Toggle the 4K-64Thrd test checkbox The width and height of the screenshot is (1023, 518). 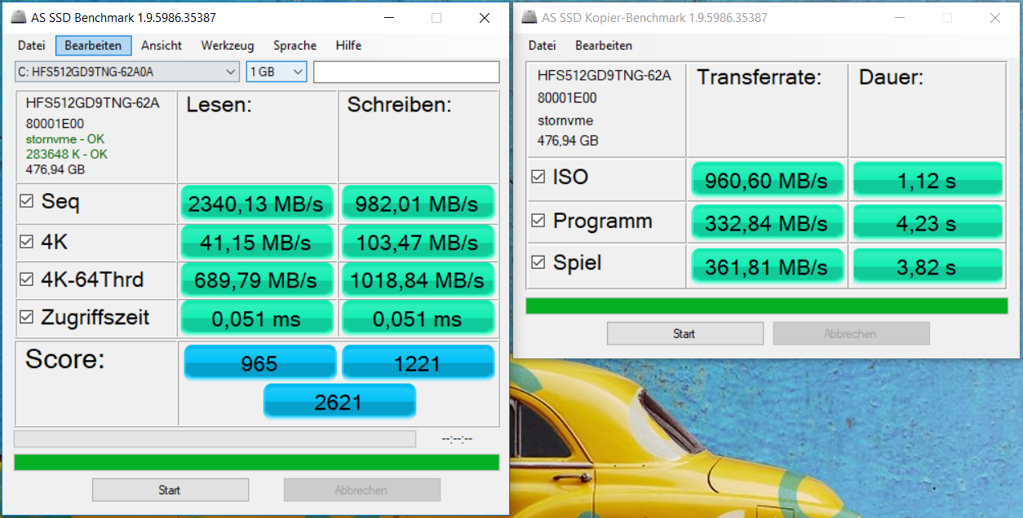27,280
